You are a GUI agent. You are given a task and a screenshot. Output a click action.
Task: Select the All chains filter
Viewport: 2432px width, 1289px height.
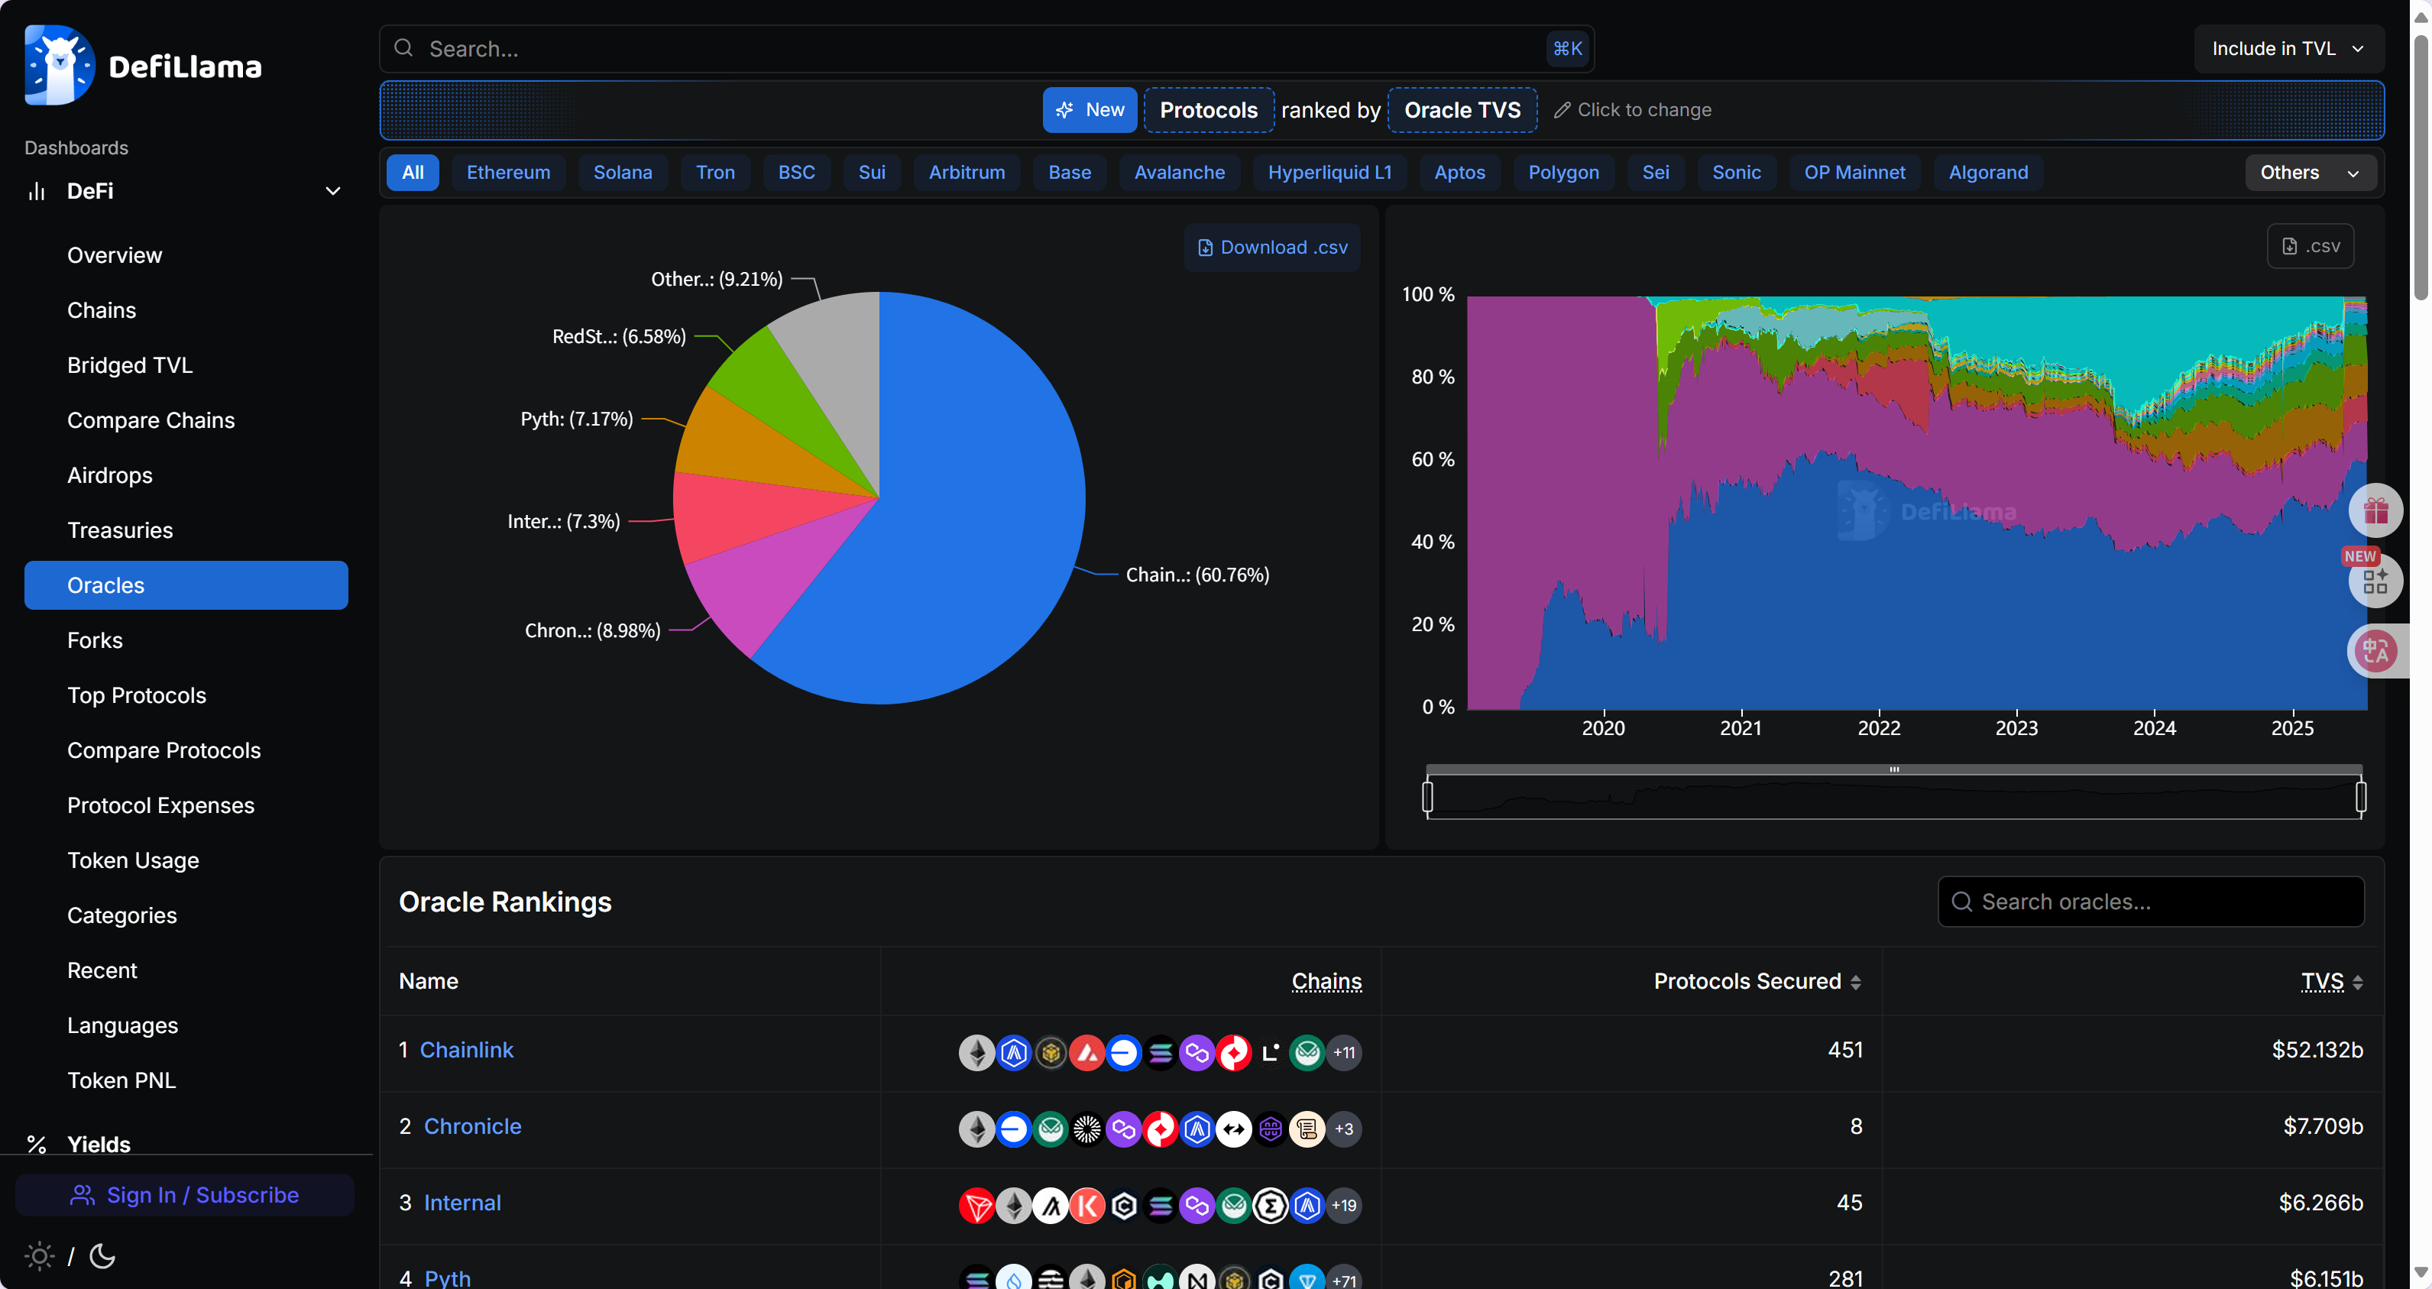click(x=413, y=173)
